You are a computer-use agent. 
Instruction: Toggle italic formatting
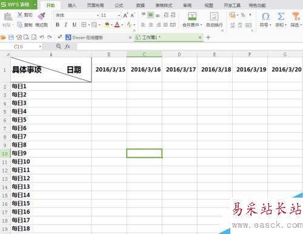pos(66,25)
